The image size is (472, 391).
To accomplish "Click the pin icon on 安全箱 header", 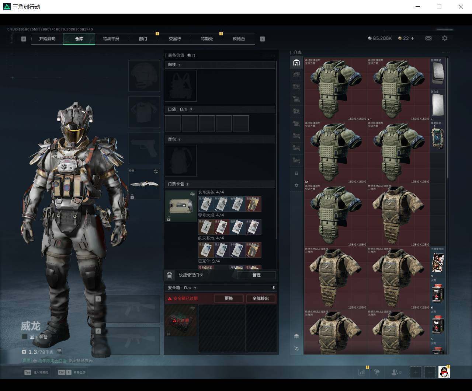I will tap(273, 288).
